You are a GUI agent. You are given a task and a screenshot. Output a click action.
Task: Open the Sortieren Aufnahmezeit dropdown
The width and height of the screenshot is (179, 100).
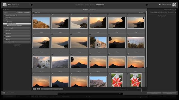pos(124,89)
